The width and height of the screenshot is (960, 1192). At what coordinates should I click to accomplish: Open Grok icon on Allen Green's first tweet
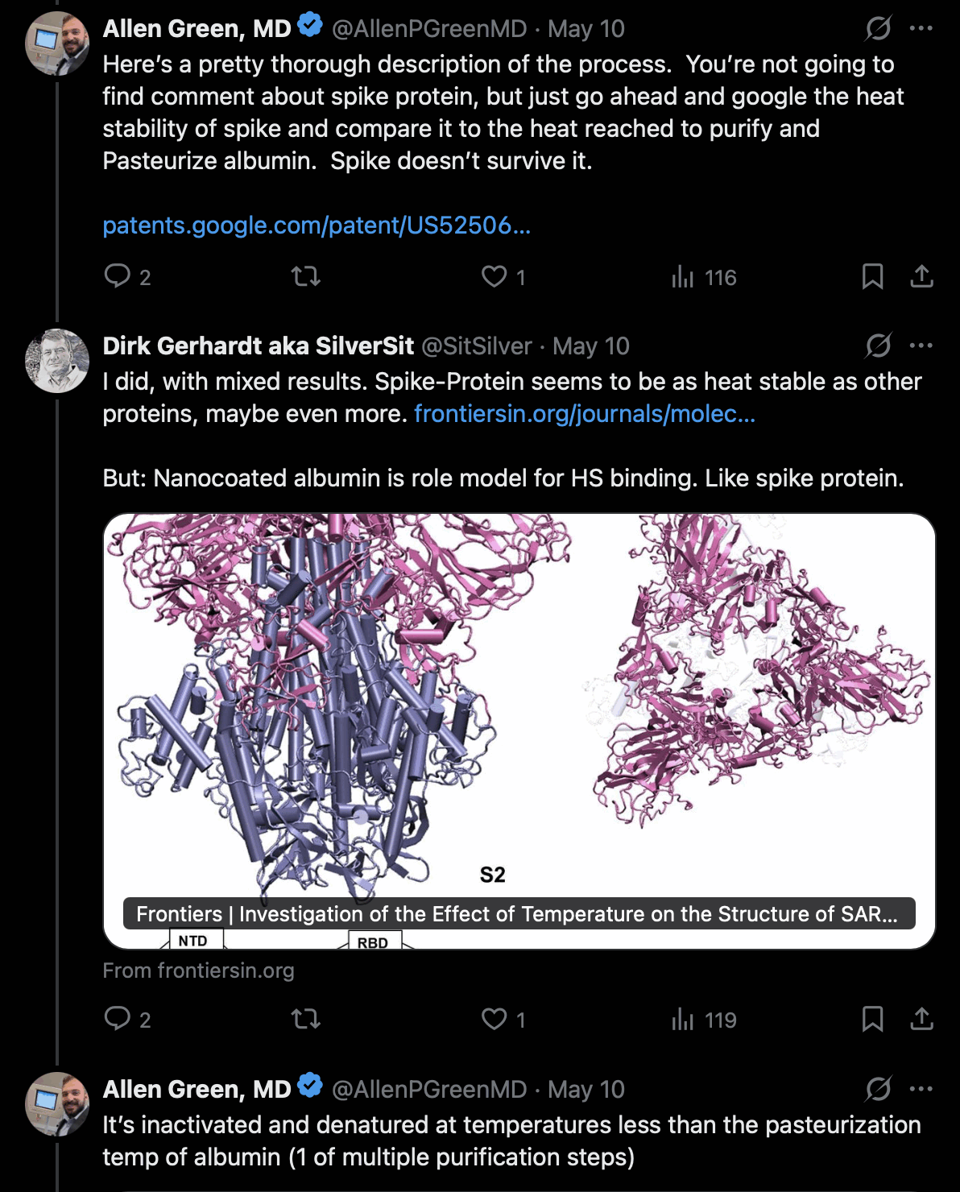tap(879, 28)
